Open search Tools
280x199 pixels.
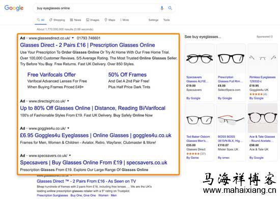point(166,20)
